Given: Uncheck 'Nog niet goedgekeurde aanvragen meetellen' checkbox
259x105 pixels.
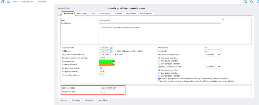Looking at the screenshot, I should [x=159, y=79].
